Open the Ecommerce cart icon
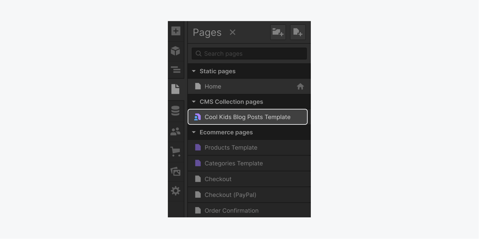The height and width of the screenshot is (239, 479). pos(176,151)
